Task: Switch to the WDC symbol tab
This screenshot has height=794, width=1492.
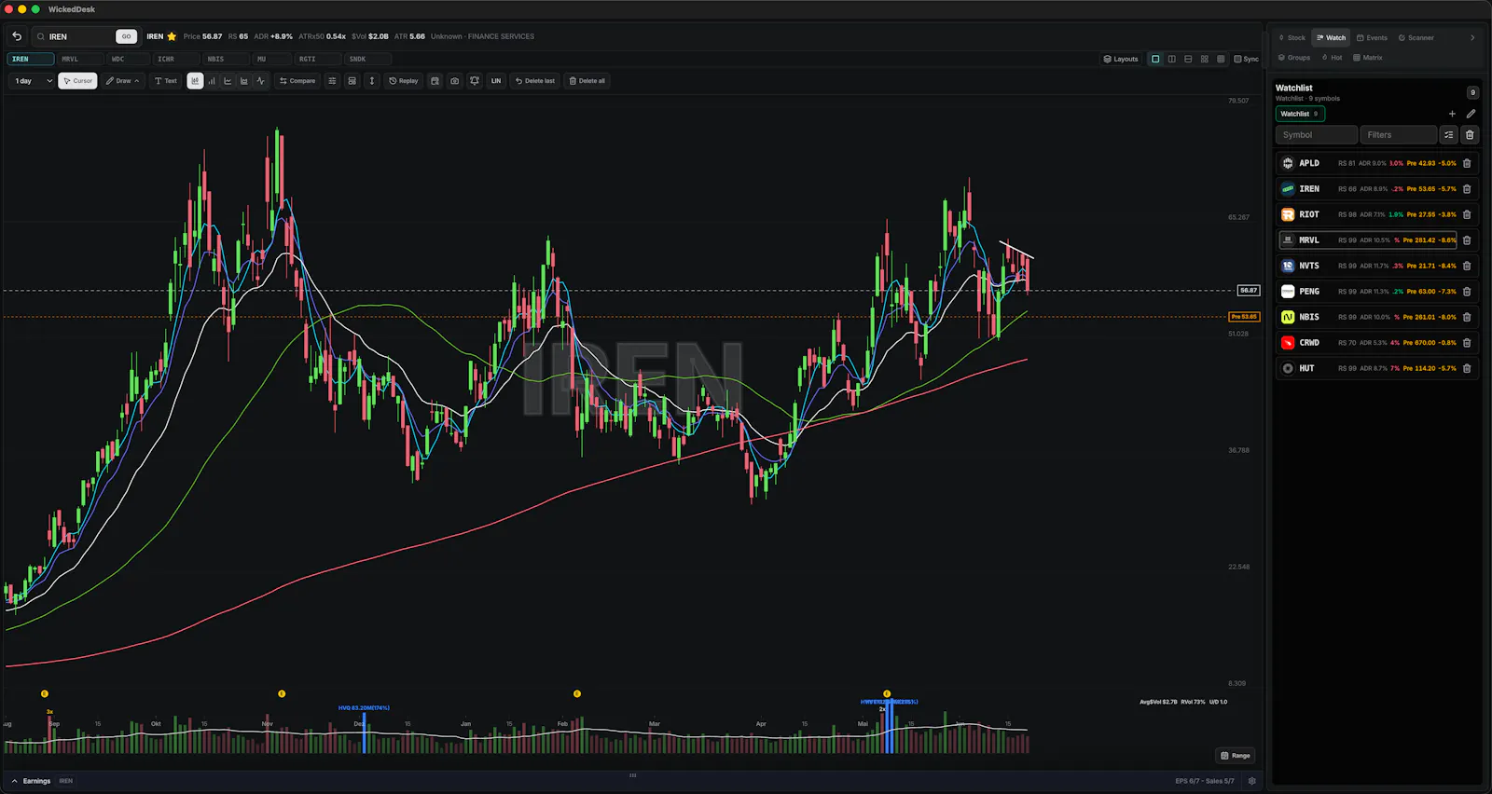Action: point(127,59)
